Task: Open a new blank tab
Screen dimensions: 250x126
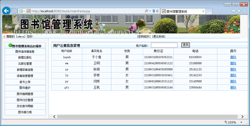Action: pyautogui.click(x=209, y=11)
